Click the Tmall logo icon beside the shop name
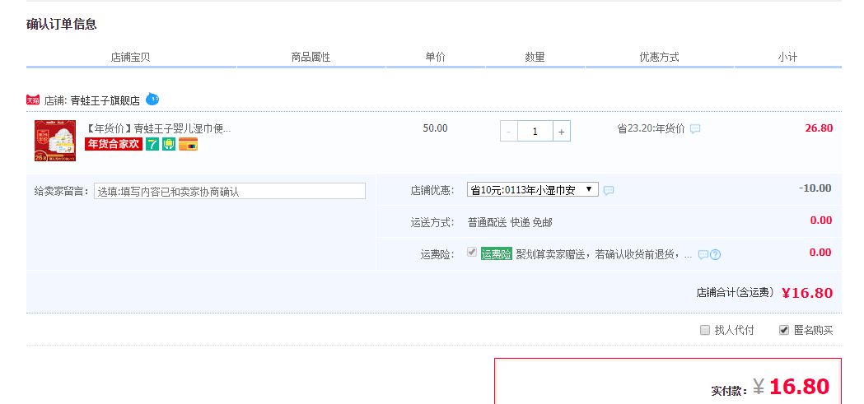This screenshot has height=404, width=864. click(32, 100)
